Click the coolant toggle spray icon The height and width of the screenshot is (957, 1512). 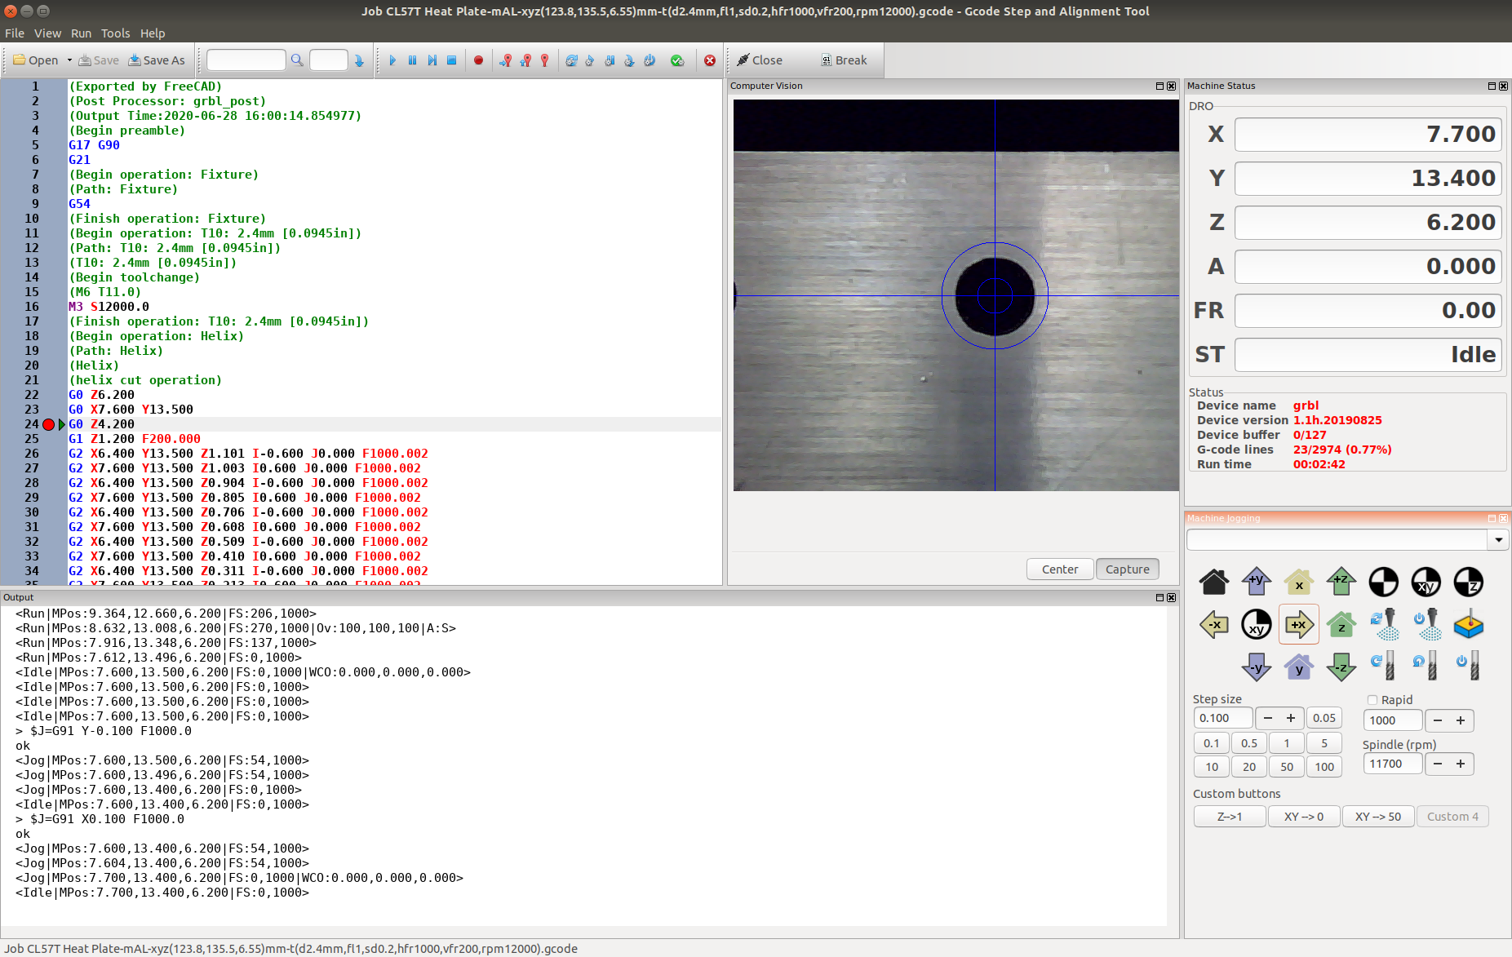coord(1384,625)
